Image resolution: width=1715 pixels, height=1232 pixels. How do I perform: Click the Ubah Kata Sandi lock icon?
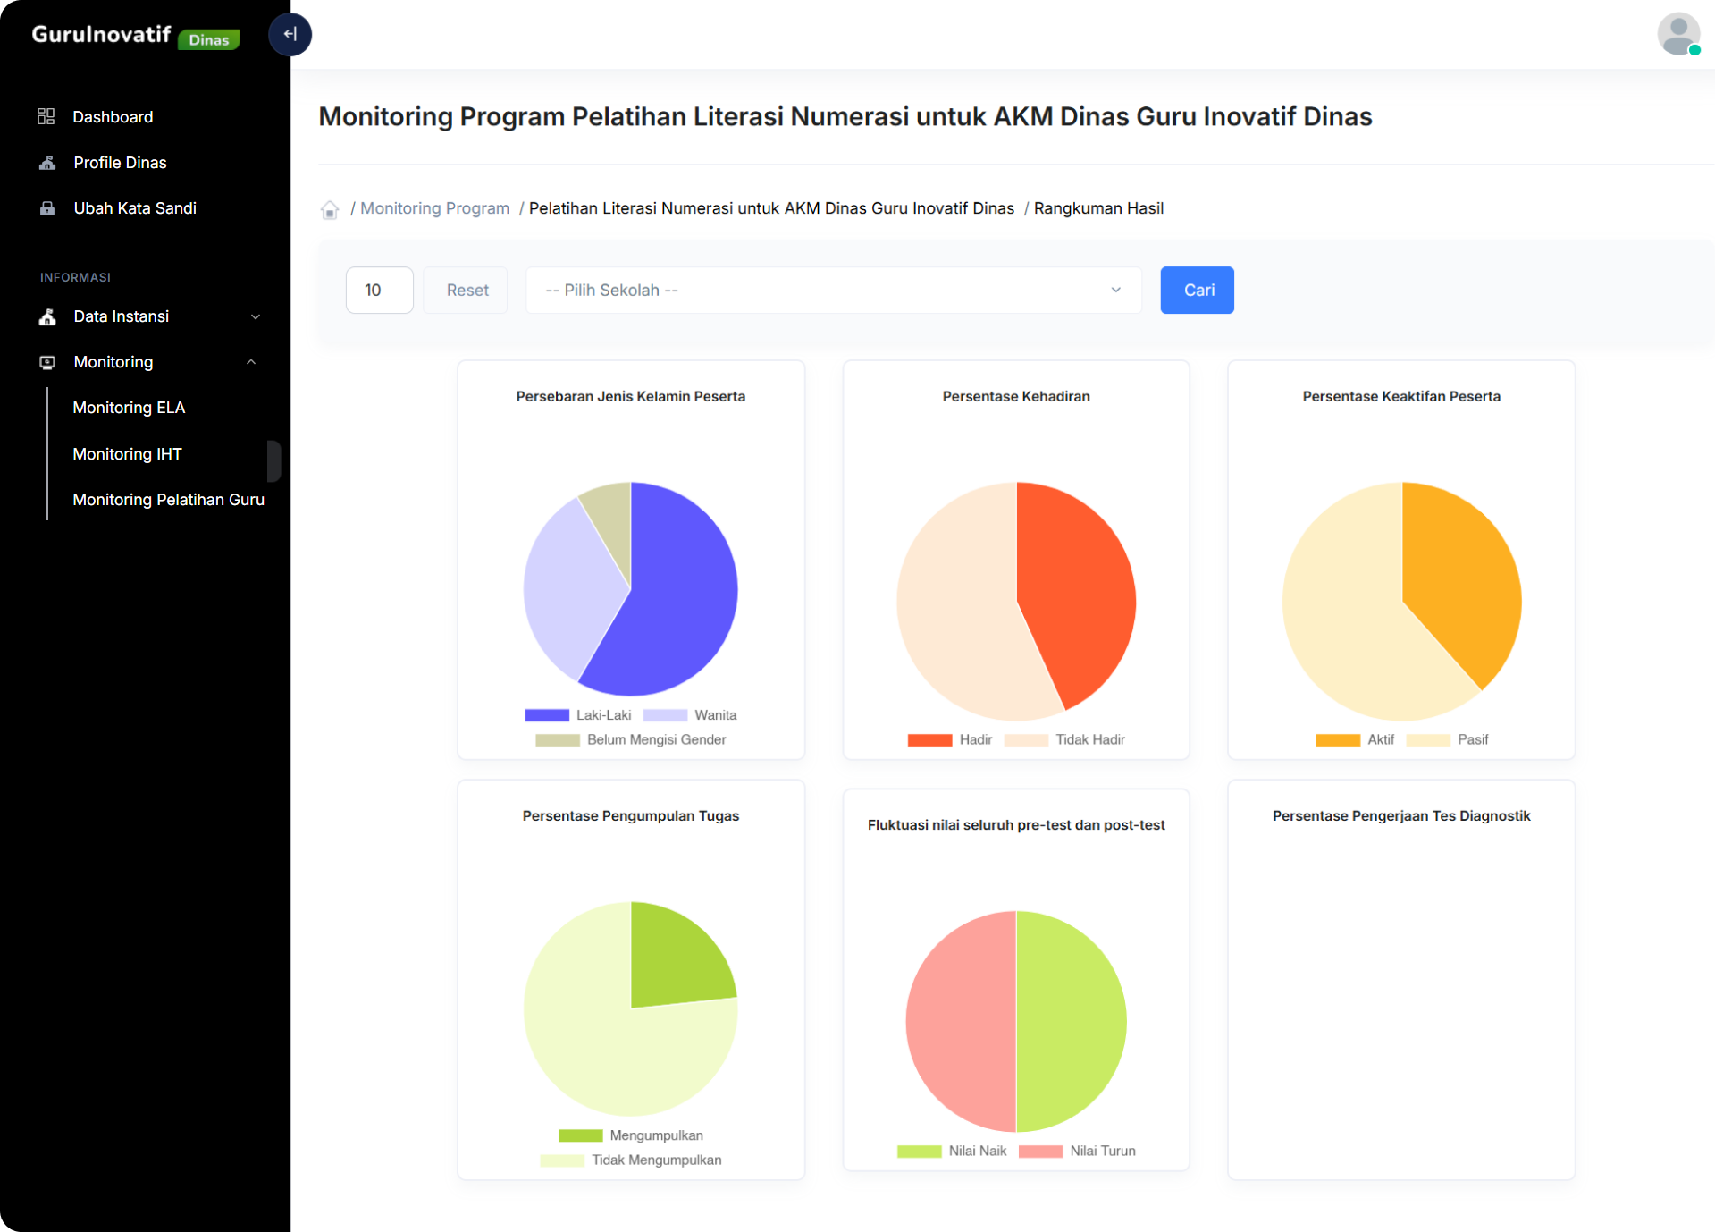[47, 208]
